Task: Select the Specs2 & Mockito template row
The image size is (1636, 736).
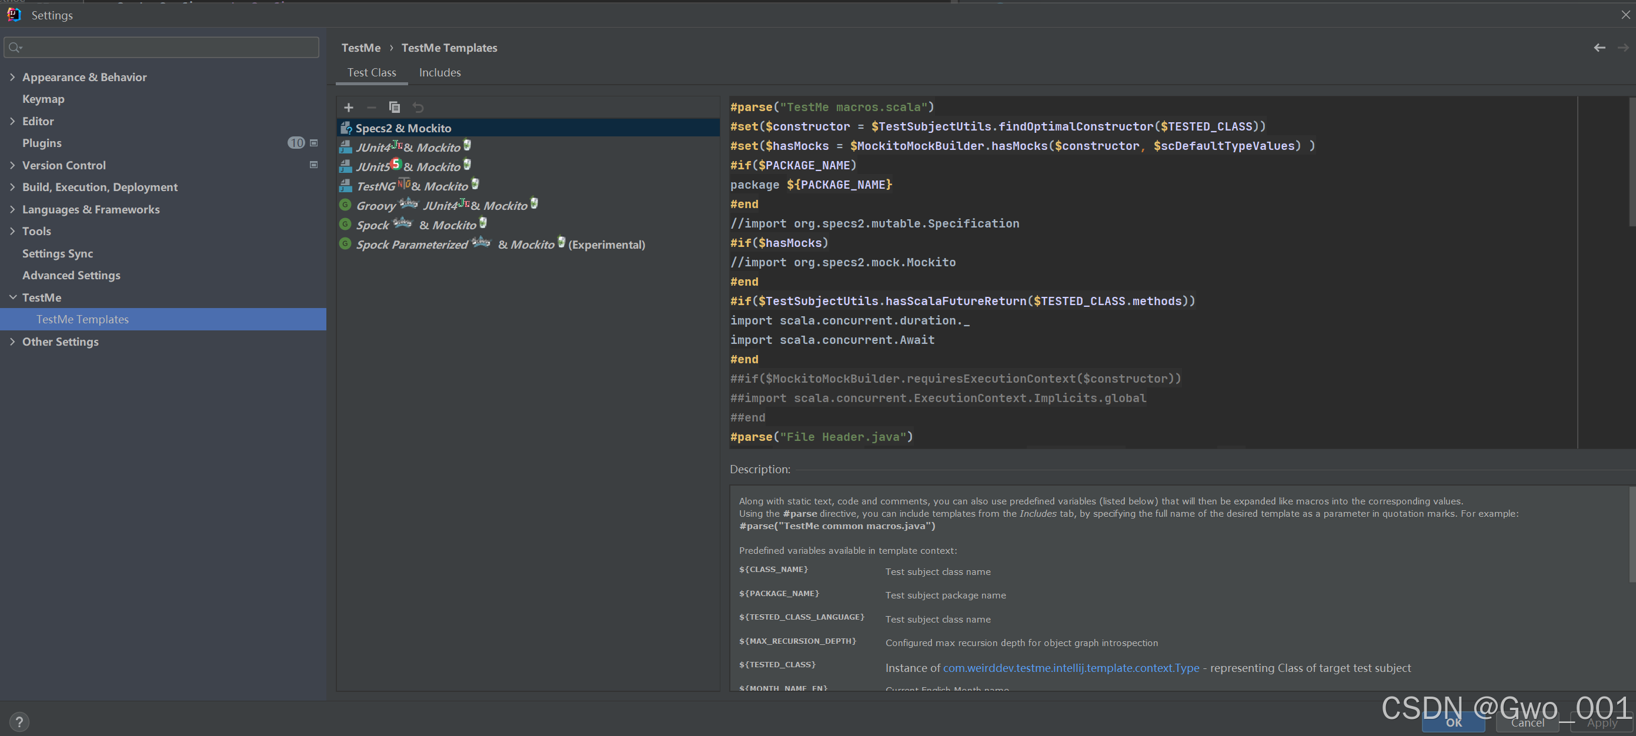Action: point(529,128)
